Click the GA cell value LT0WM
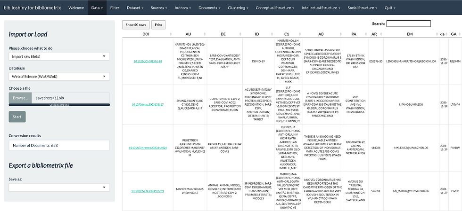The width and height of the screenshot is (462, 211). 455,104
